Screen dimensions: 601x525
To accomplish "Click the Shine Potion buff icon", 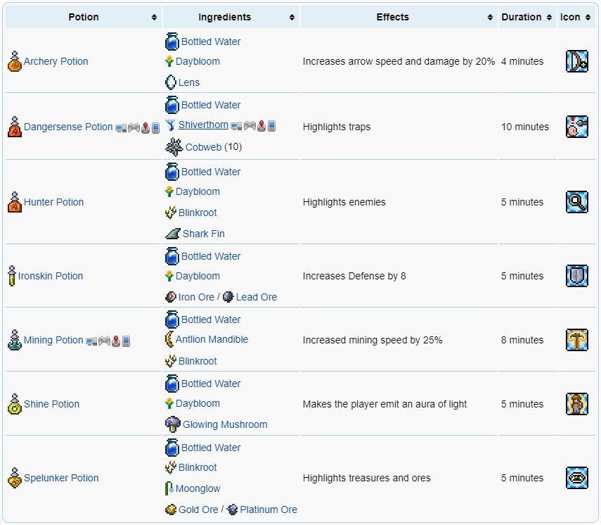I will (576, 404).
